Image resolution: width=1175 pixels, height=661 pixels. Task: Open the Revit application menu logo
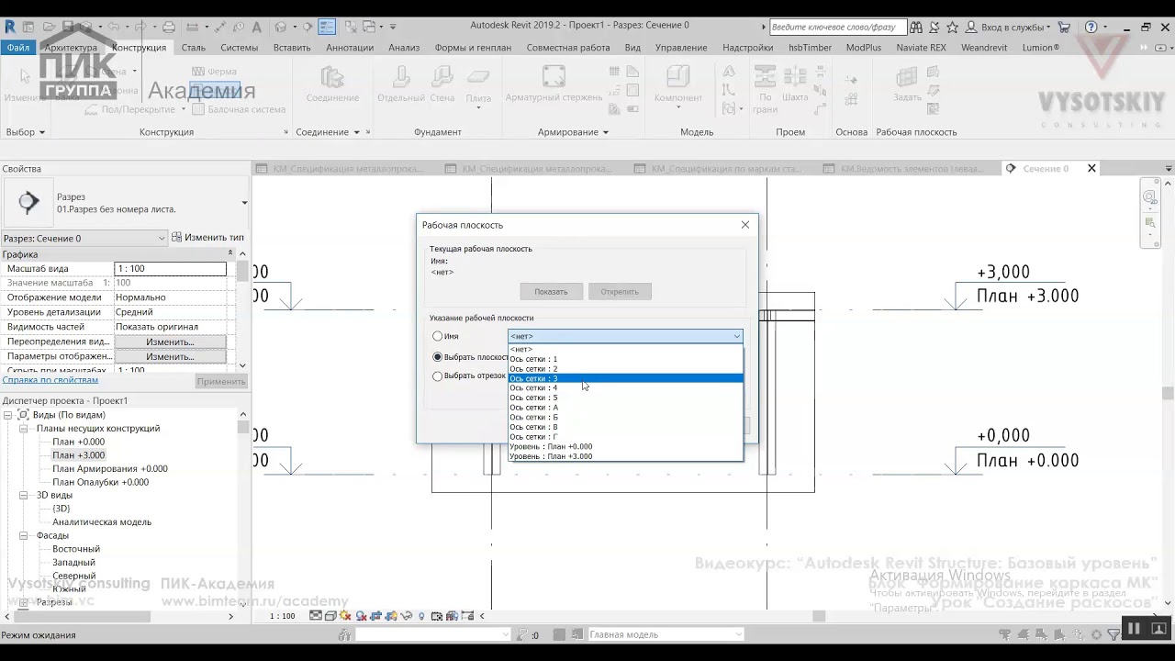9,27
